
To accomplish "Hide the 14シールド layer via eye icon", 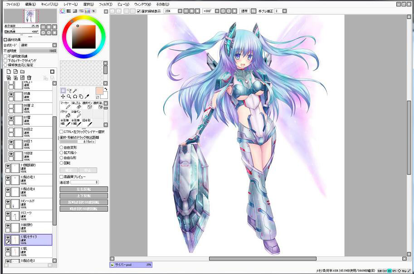I will (x=8, y=202).
